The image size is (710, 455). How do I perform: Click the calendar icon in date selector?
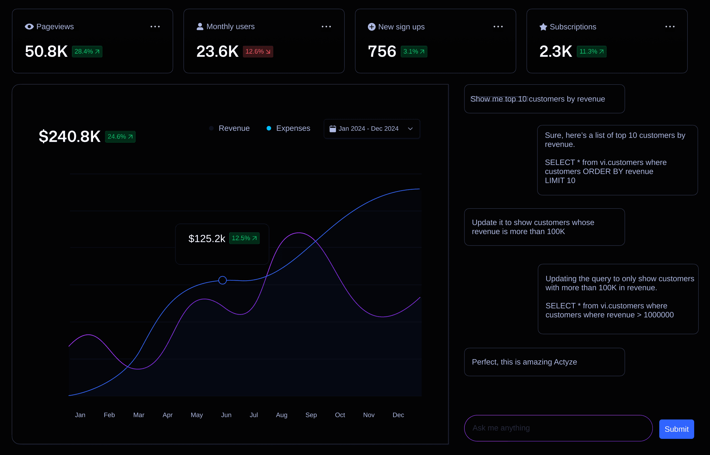click(333, 129)
